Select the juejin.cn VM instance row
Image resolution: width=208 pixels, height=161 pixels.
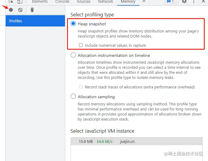(136, 141)
